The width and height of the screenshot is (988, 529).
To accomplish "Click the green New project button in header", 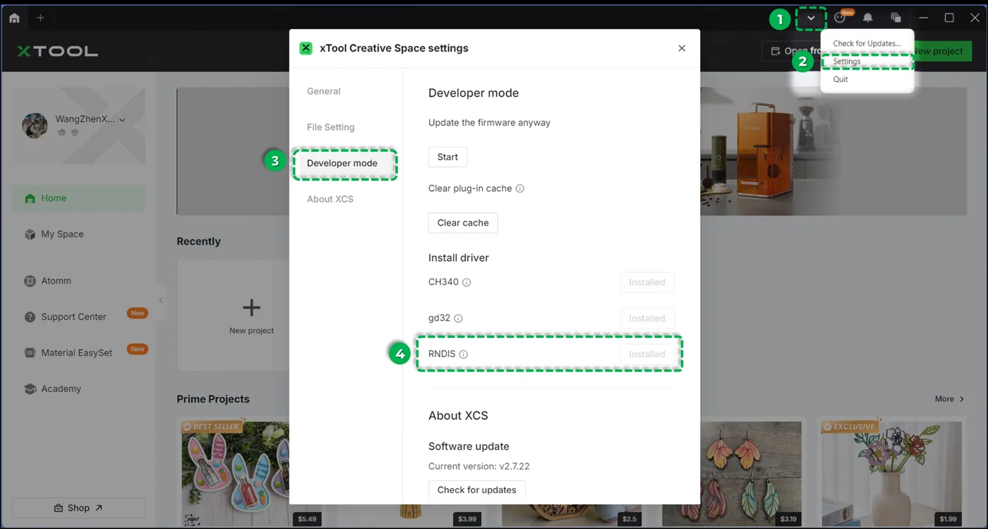I will point(943,51).
